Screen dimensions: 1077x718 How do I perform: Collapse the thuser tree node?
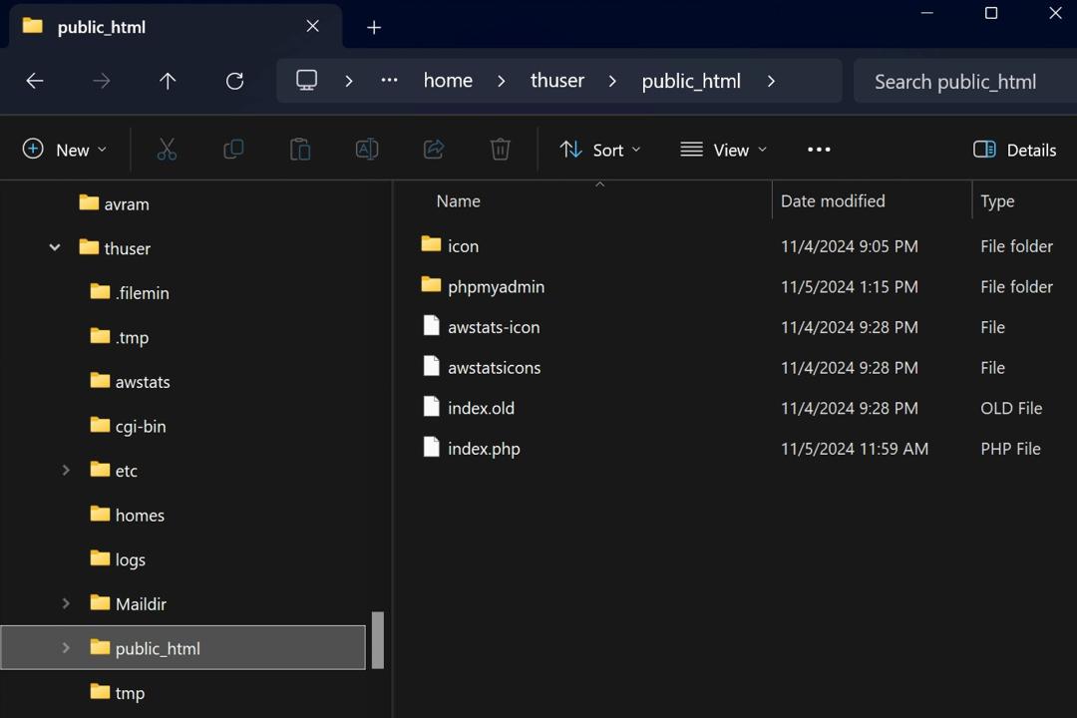point(55,247)
